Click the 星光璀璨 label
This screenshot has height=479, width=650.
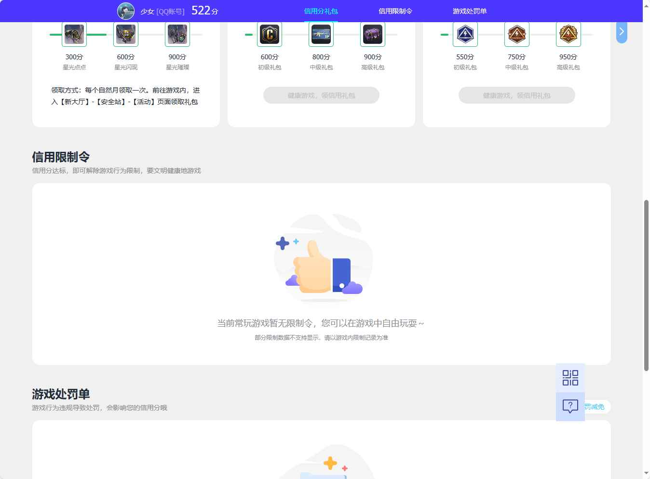coord(177,67)
